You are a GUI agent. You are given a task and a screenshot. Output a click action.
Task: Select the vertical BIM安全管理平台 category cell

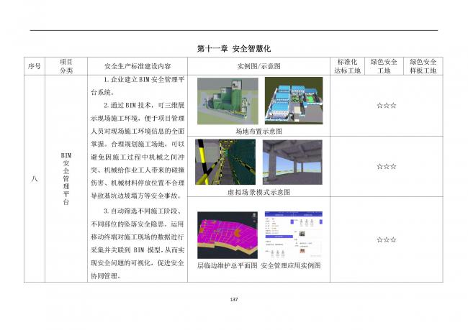tap(66, 179)
